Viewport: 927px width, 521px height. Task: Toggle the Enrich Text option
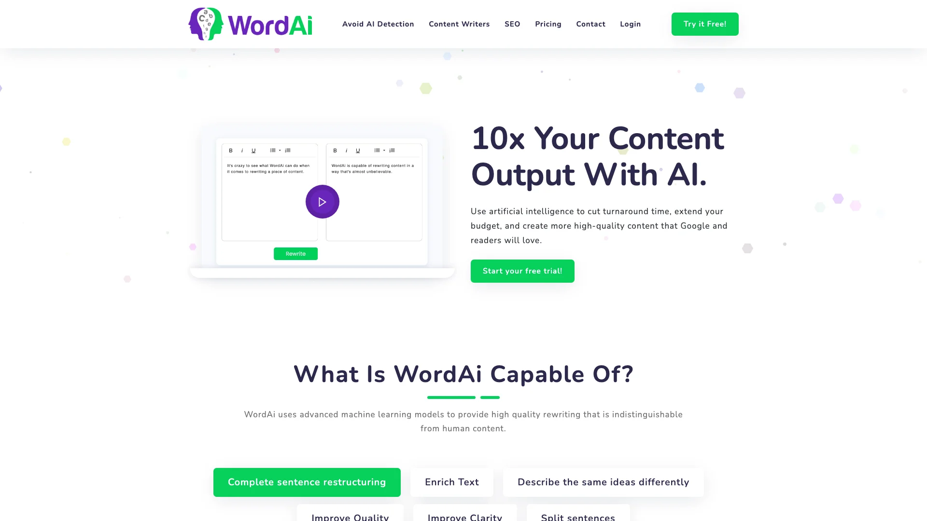452,482
